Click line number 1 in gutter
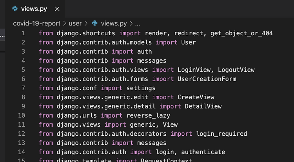Screen dimensions: 294x162 [x=23, y=33]
